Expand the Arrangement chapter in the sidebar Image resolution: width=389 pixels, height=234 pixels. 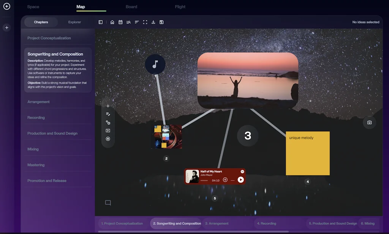coord(38,102)
